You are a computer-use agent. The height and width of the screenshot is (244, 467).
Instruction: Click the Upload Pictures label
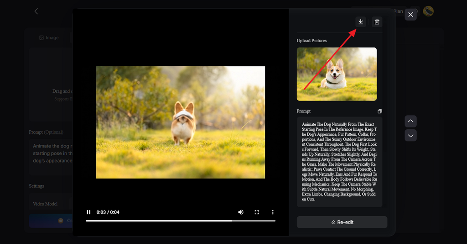click(311, 41)
